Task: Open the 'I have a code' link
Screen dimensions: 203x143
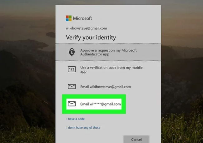Action: (76, 119)
